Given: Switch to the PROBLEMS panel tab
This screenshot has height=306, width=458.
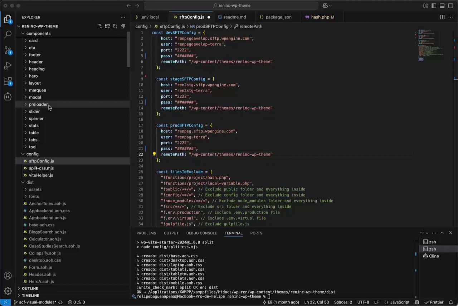Looking at the screenshot, I should tap(146, 233).
